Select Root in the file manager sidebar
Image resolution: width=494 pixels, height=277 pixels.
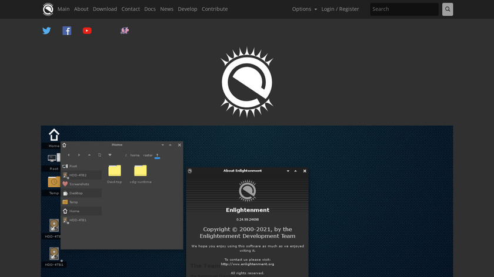pos(81,166)
